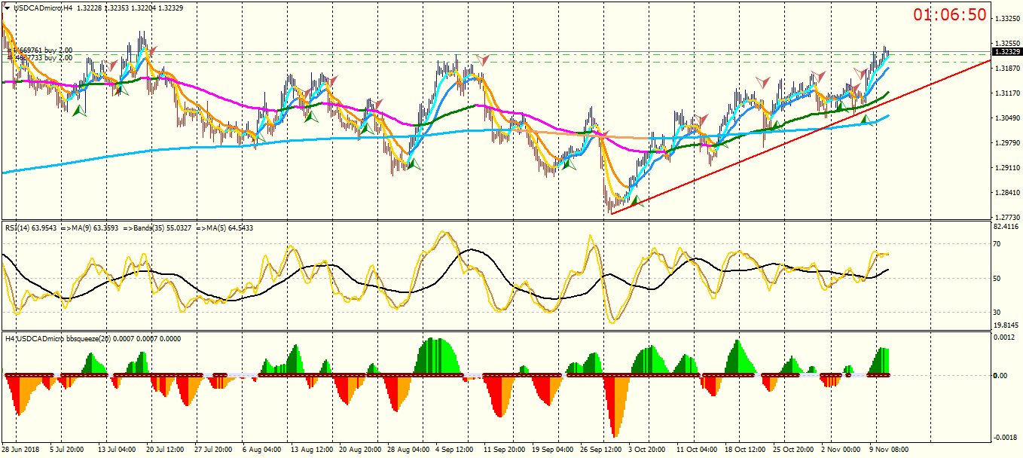This screenshot has height=458, width=1023.
Task: Click the 1.29790 price axis label
Action: (x=1006, y=143)
